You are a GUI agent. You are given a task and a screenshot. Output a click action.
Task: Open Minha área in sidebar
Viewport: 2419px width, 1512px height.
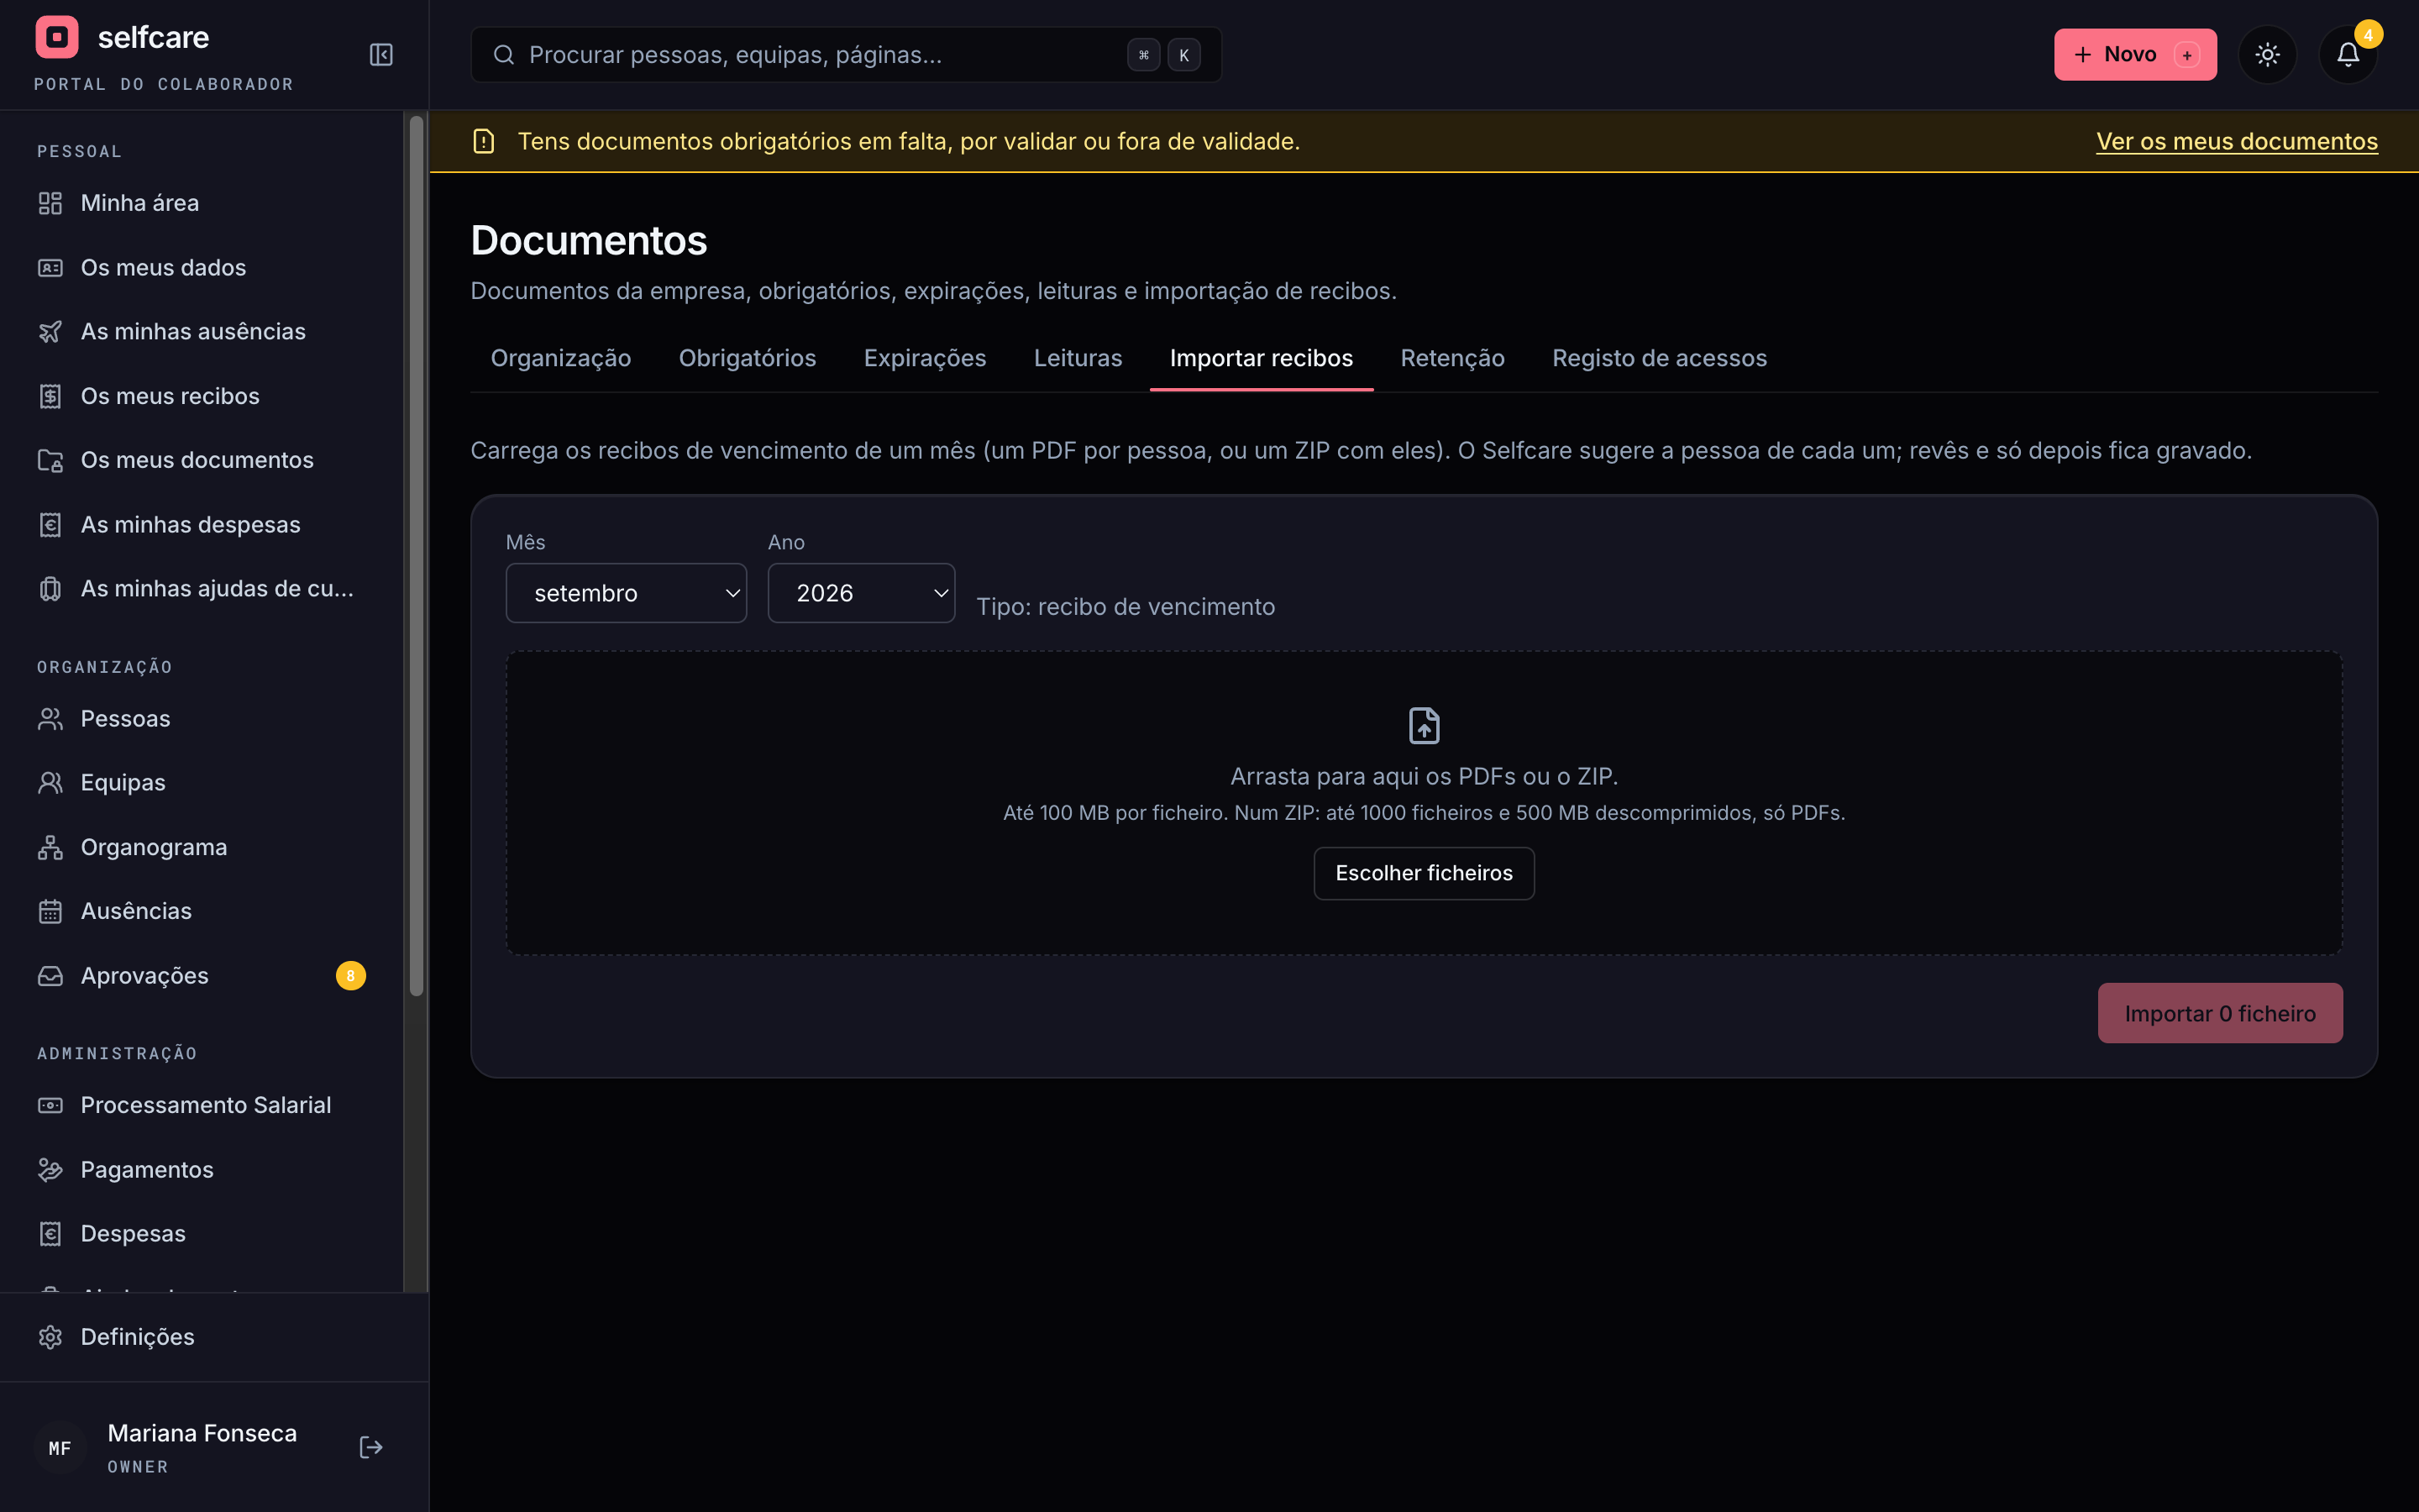202,203
